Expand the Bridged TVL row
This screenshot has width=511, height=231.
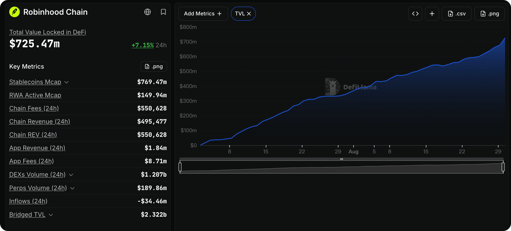[x=51, y=215]
